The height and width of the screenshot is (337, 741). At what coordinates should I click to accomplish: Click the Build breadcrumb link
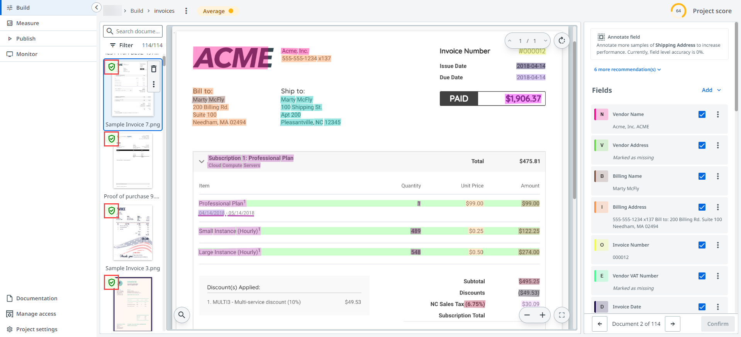coord(137,11)
